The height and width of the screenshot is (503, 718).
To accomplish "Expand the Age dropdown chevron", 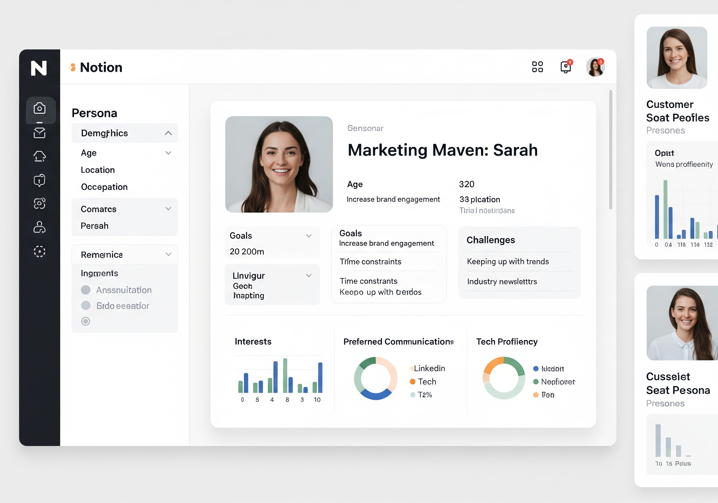I will coord(168,153).
